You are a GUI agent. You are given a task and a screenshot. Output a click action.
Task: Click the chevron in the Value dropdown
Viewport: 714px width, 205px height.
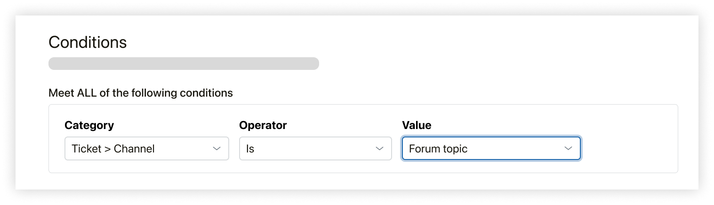(x=568, y=149)
